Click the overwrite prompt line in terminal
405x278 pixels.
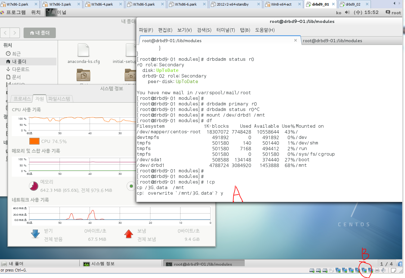tap(180, 193)
